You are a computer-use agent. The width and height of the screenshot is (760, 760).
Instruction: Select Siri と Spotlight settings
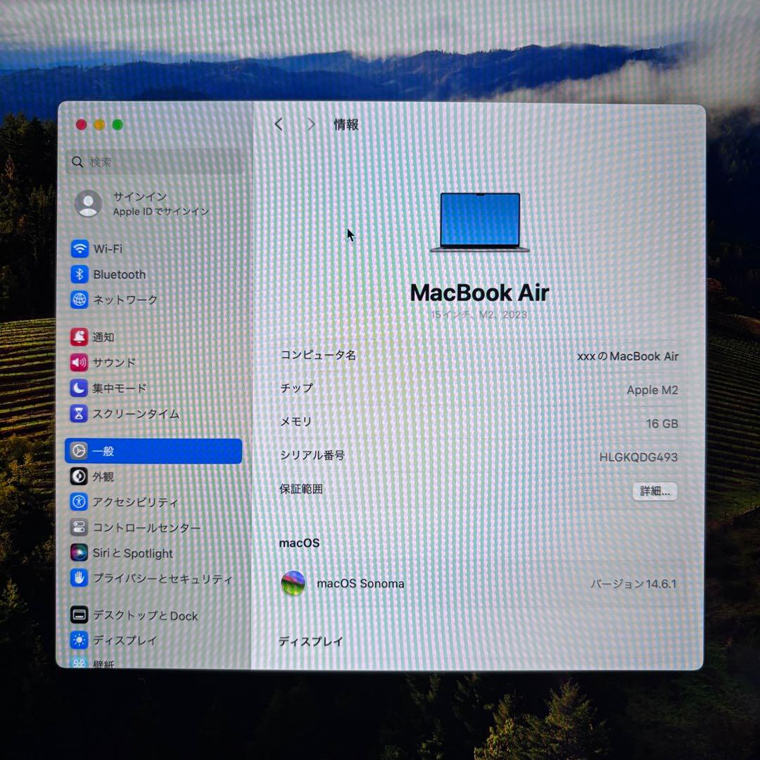pos(80,553)
